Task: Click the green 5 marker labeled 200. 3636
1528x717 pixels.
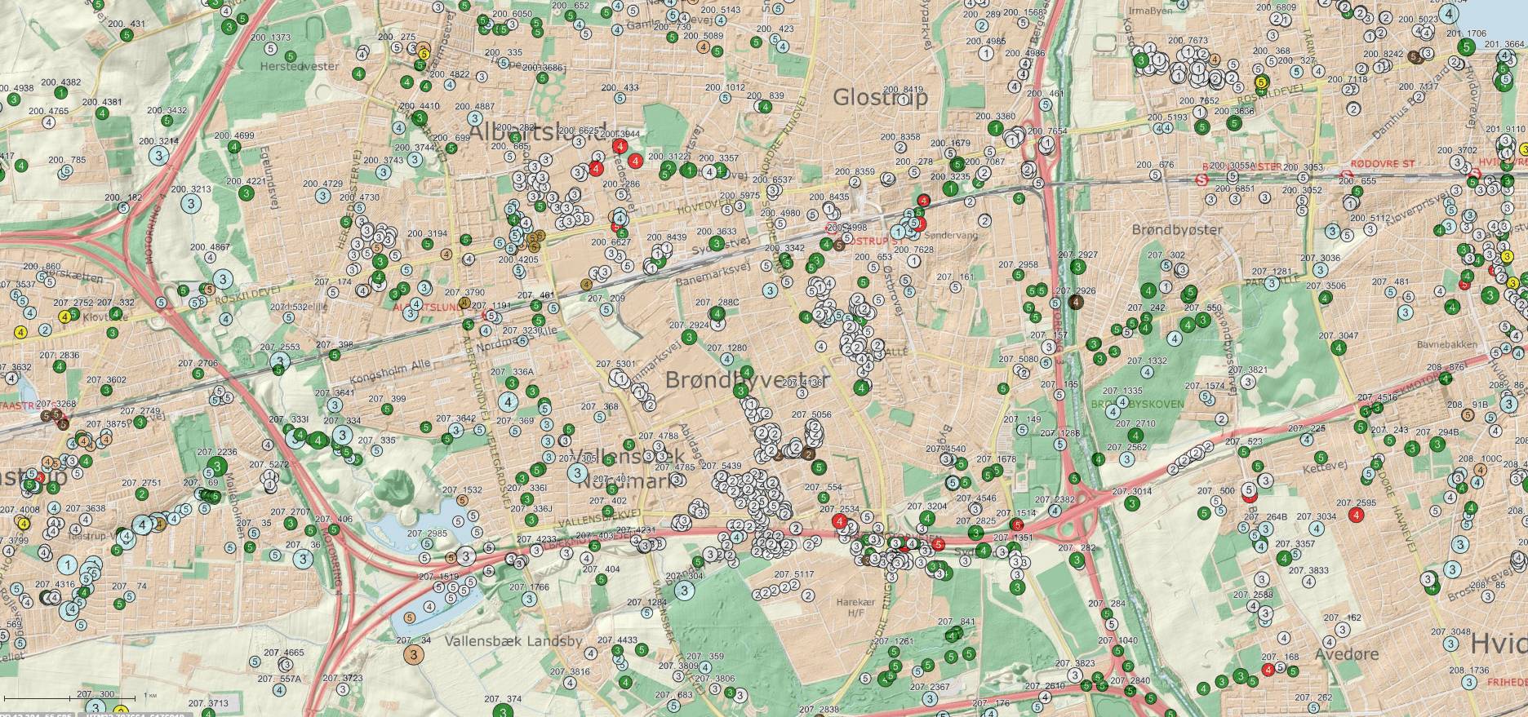Action: (1234, 123)
